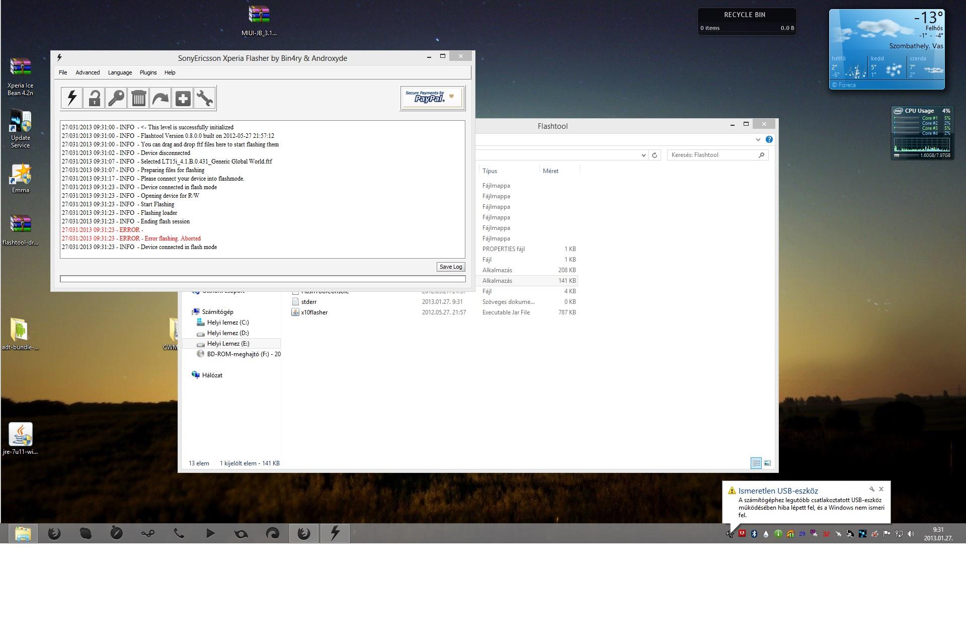Image resolution: width=966 pixels, height=644 pixels.
Task: Click the PROPERTIES fájl type row
Action: pyautogui.click(x=503, y=249)
